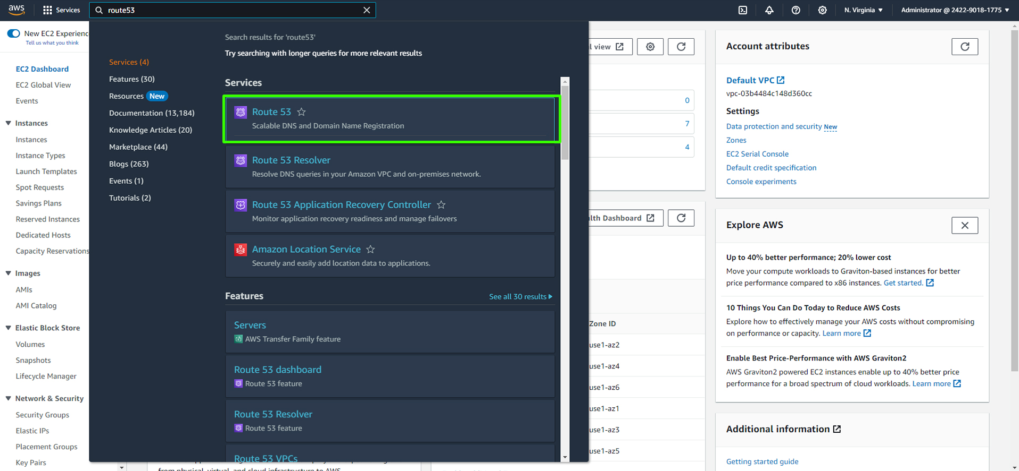Open the Administrator account dropdown
1019x471 pixels.
pyautogui.click(x=955, y=10)
